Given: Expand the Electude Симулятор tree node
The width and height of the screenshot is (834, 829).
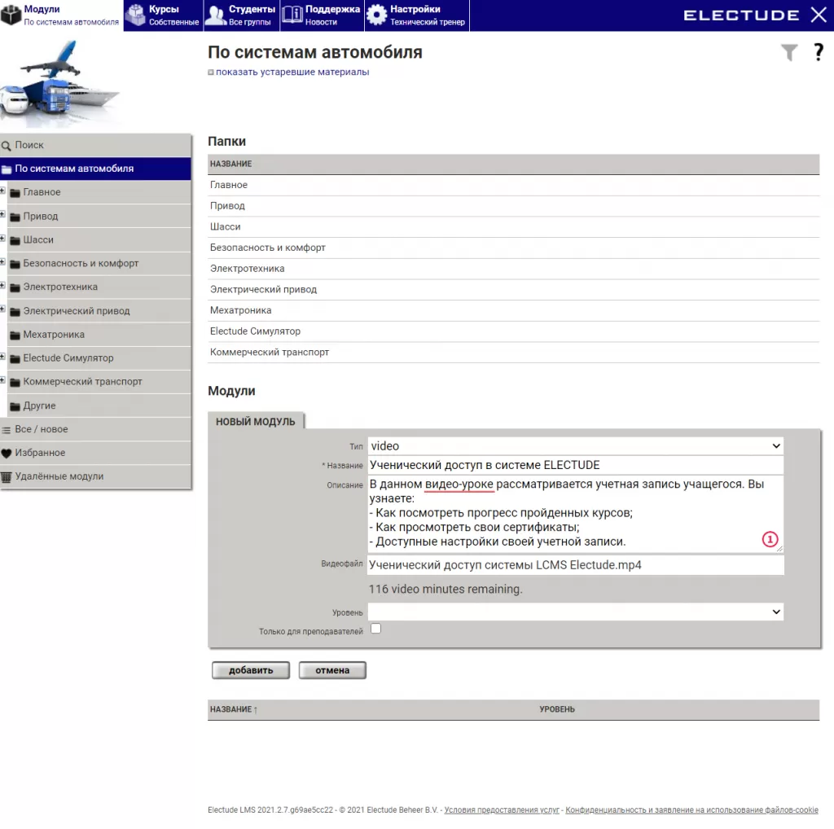Looking at the screenshot, I should [3, 357].
